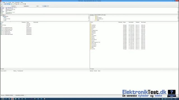
Task: Disconnect from the current server icon
Action: click(x=17, y=4)
